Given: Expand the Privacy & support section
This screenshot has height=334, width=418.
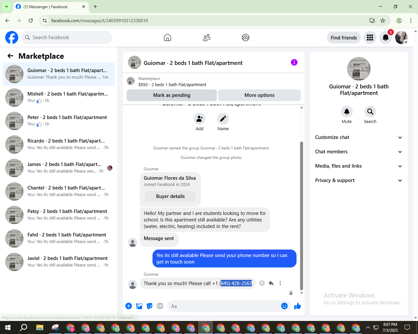Looking at the screenshot, I should click(359, 180).
